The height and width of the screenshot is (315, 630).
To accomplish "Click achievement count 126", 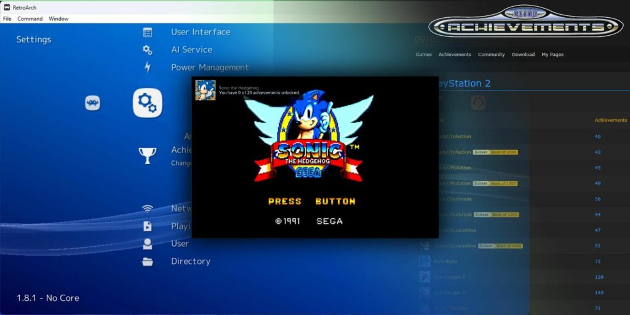I will tap(599, 277).
